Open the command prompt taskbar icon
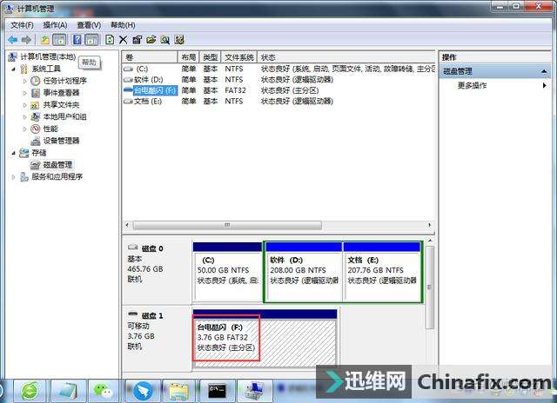 pos(217,391)
